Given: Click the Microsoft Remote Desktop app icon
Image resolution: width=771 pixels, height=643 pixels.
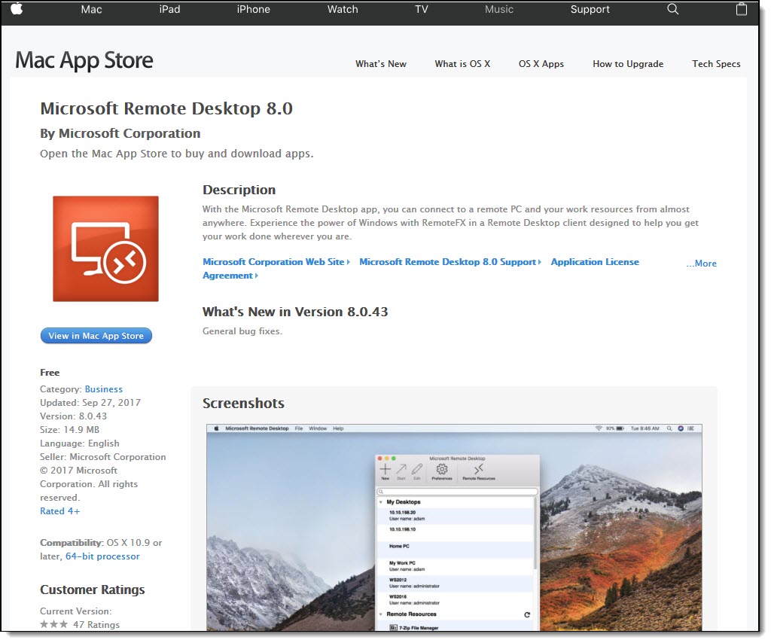Looking at the screenshot, I should (x=105, y=248).
